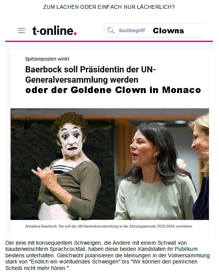Open the Baerbock UN-Generalversammlung headline

coord(91,74)
